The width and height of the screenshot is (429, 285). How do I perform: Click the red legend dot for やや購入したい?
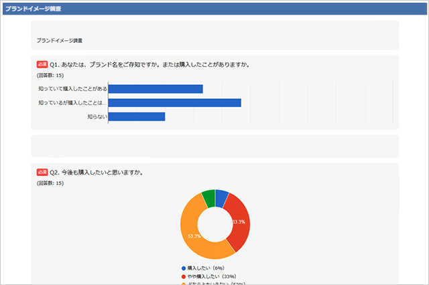tap(184, 277)
